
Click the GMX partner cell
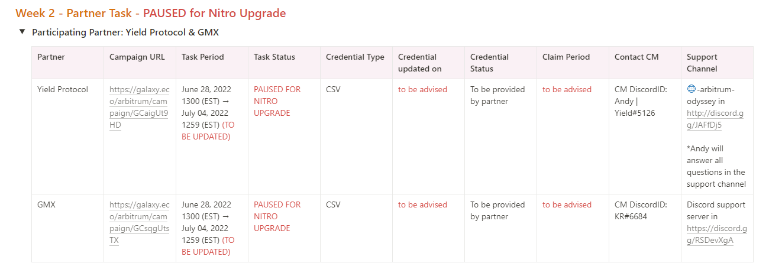47,204
